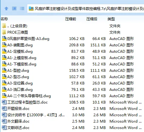The height and width of the screenshot is (132, 144).
Task: Select file name A3-定位圈.dwg
Action: tap(20, 83)
